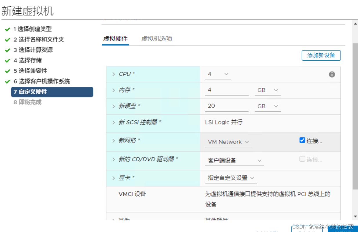Click the CPU info icon
Image resolution: width=358 pixels, height=232 pixels.
[x=332, y=75]
